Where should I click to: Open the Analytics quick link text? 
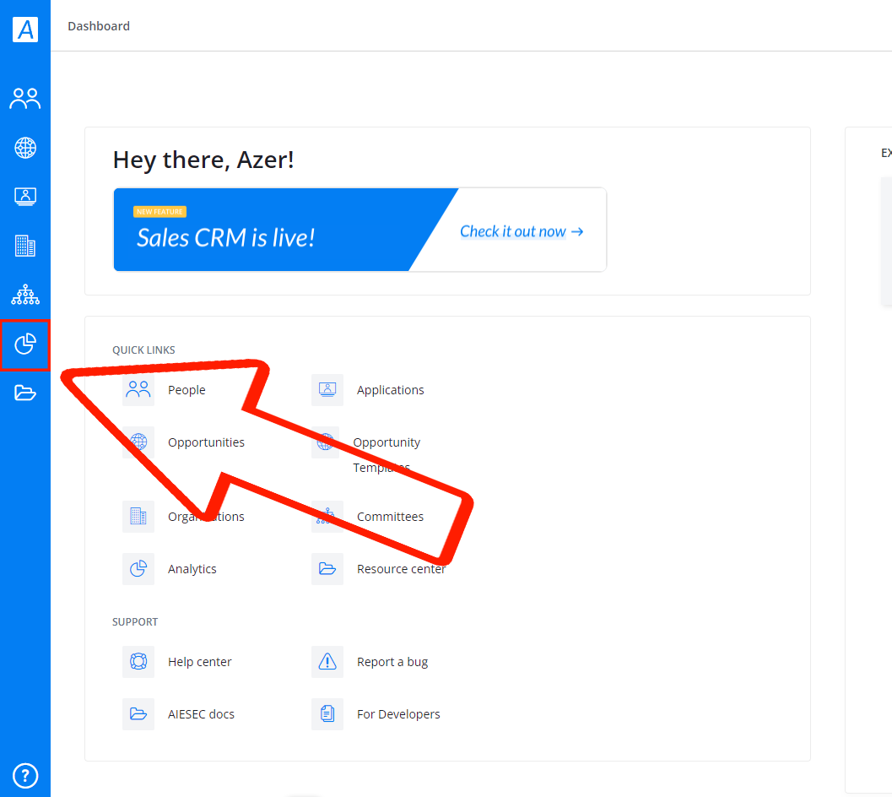point(192,569)
